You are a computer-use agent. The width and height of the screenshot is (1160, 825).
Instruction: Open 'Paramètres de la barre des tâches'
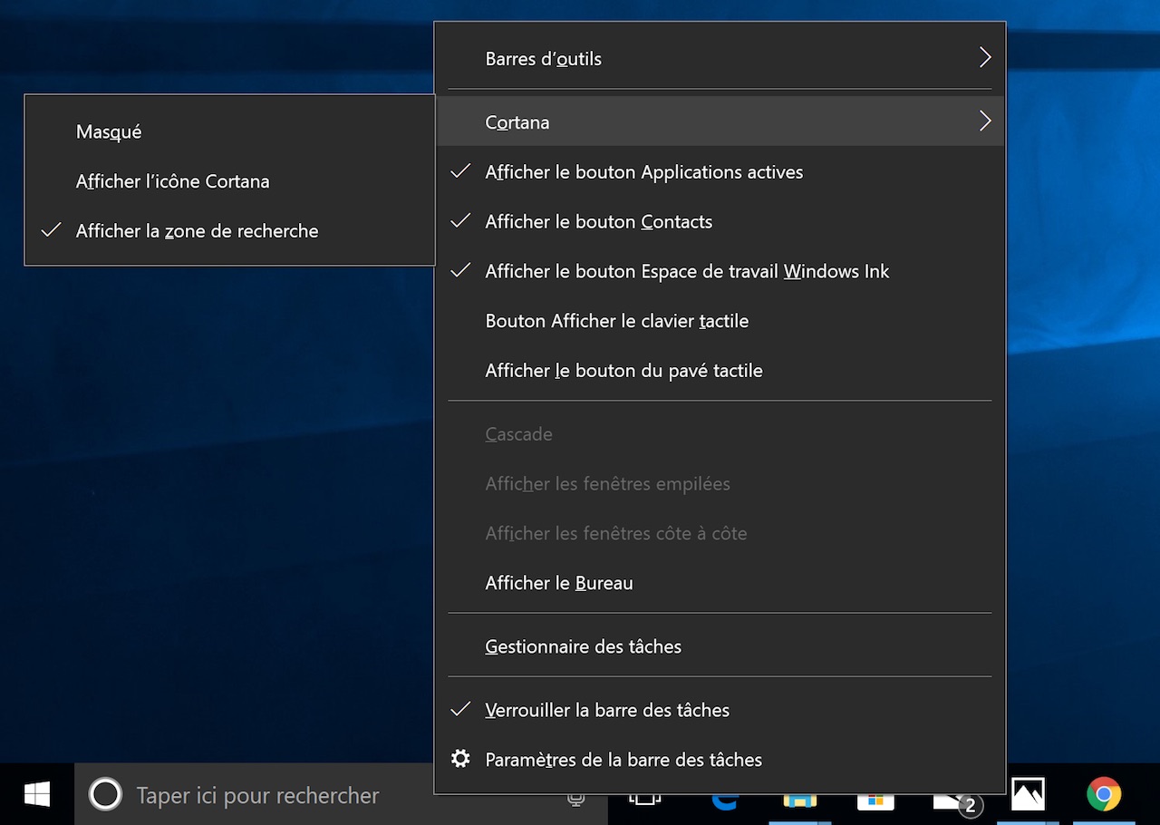coord(720,760)
